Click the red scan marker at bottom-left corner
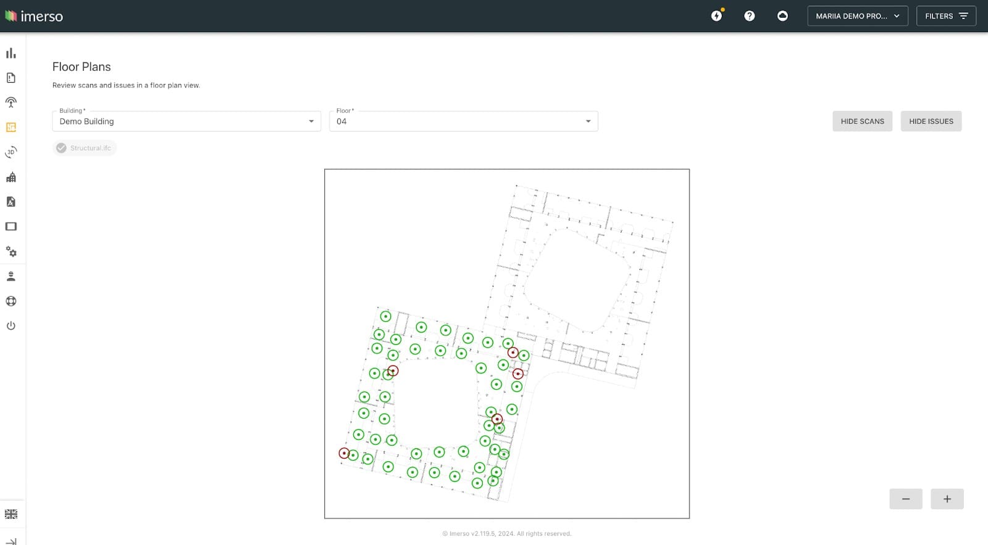 344,453
